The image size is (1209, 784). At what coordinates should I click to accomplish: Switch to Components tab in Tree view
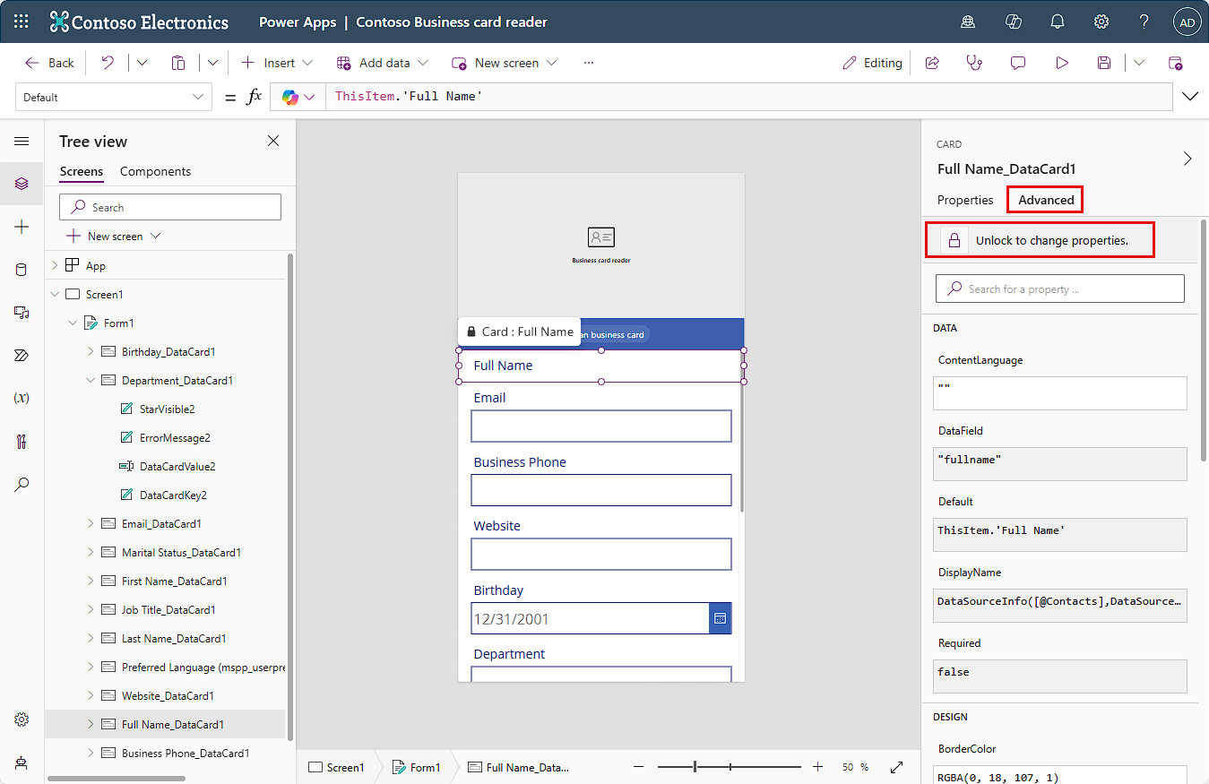155,171
